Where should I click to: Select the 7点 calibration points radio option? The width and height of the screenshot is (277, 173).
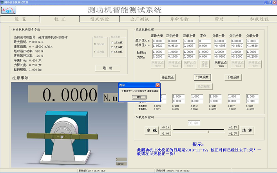pos(112,51)
